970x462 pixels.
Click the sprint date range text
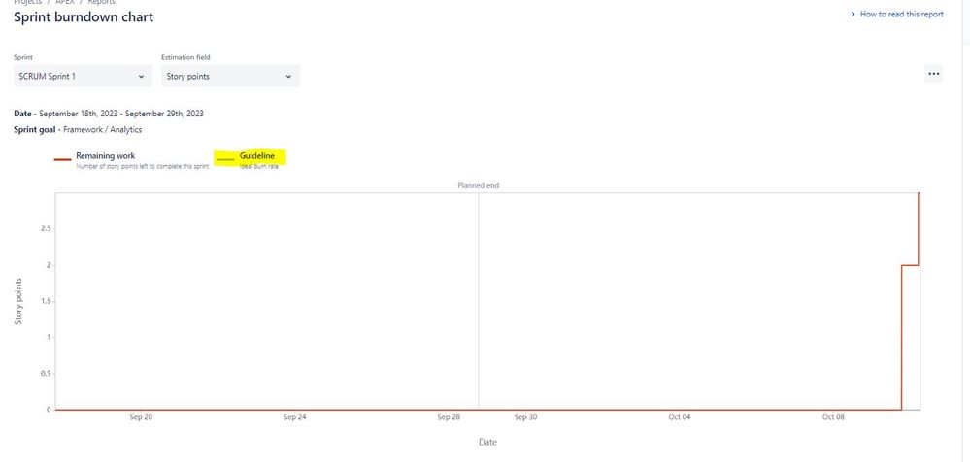point(121,114)
